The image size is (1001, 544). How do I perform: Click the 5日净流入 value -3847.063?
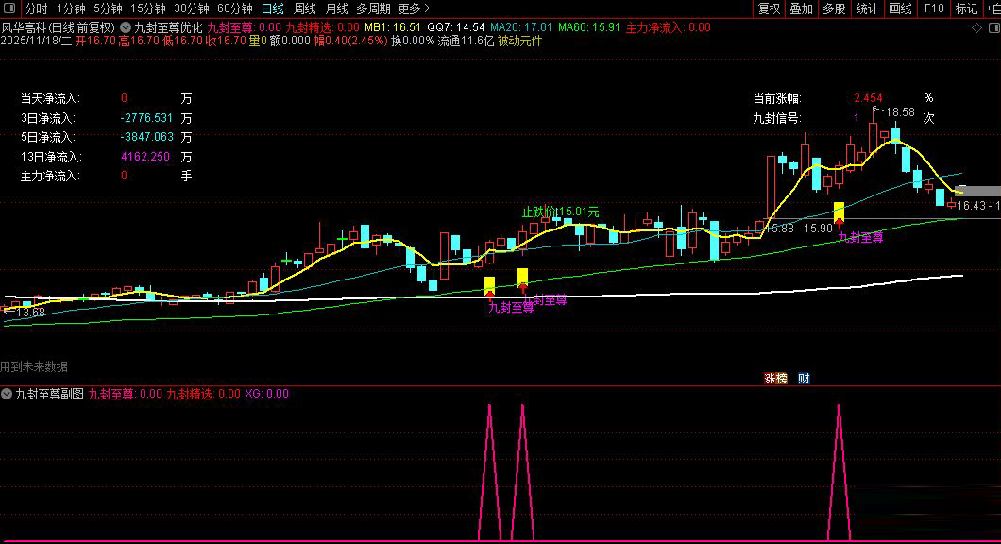146,137
